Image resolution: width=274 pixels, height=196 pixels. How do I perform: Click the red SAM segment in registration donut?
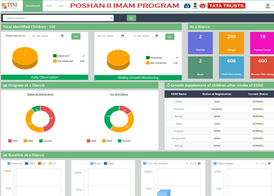click(x=52, y=118)
